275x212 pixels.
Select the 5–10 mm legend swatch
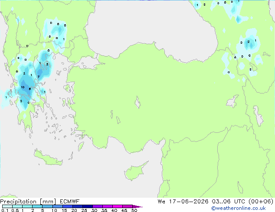(x=47, y=206)
